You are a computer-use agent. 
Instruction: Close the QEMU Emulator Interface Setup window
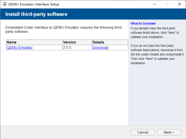pyautogui.click(x=179, y=4)
